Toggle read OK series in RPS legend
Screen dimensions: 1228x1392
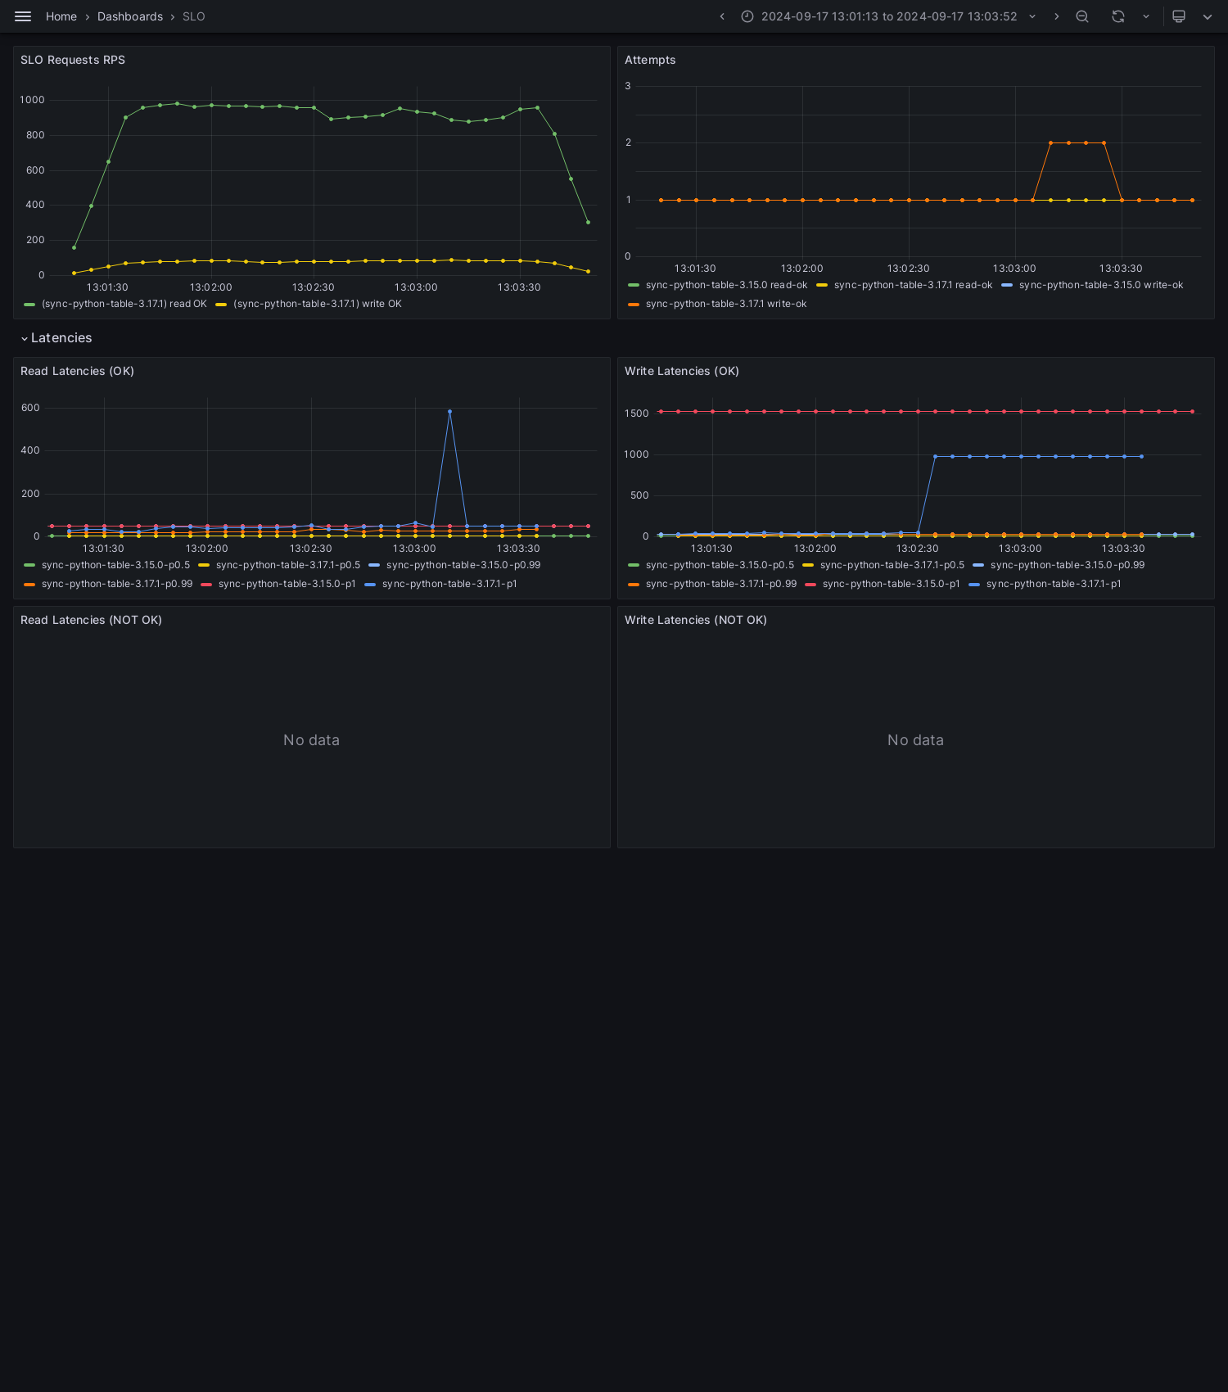(x=124, y=304)
